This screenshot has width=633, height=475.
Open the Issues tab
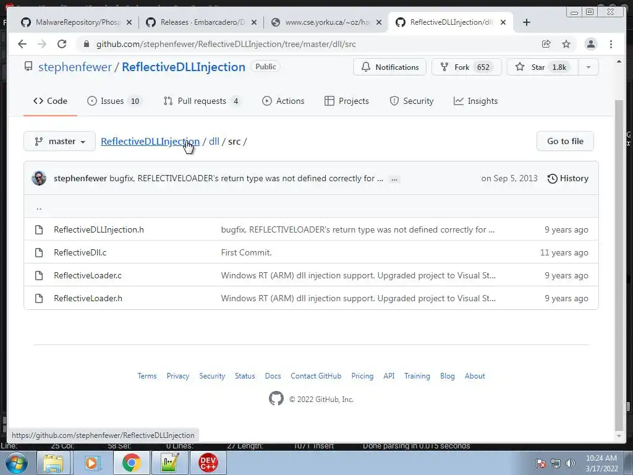click(x=115, y=101)
